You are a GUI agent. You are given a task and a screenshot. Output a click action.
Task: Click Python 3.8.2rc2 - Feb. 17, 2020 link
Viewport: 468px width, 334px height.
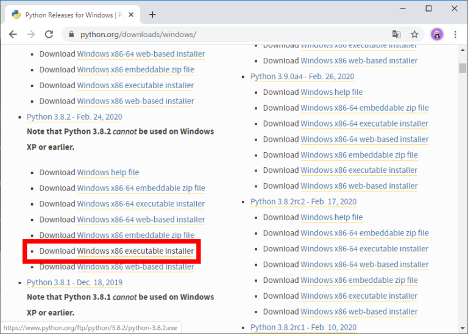click(x=303, y=201)
